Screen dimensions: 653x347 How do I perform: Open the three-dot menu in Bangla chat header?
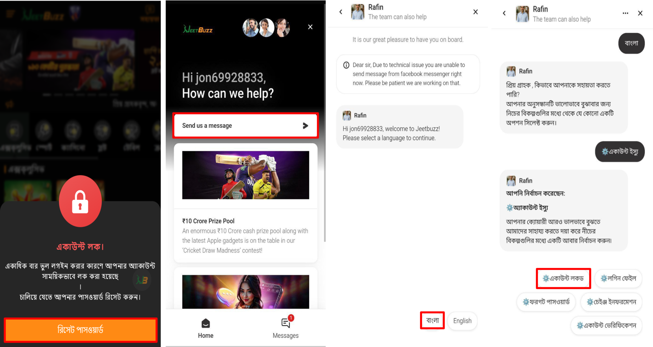625,13
